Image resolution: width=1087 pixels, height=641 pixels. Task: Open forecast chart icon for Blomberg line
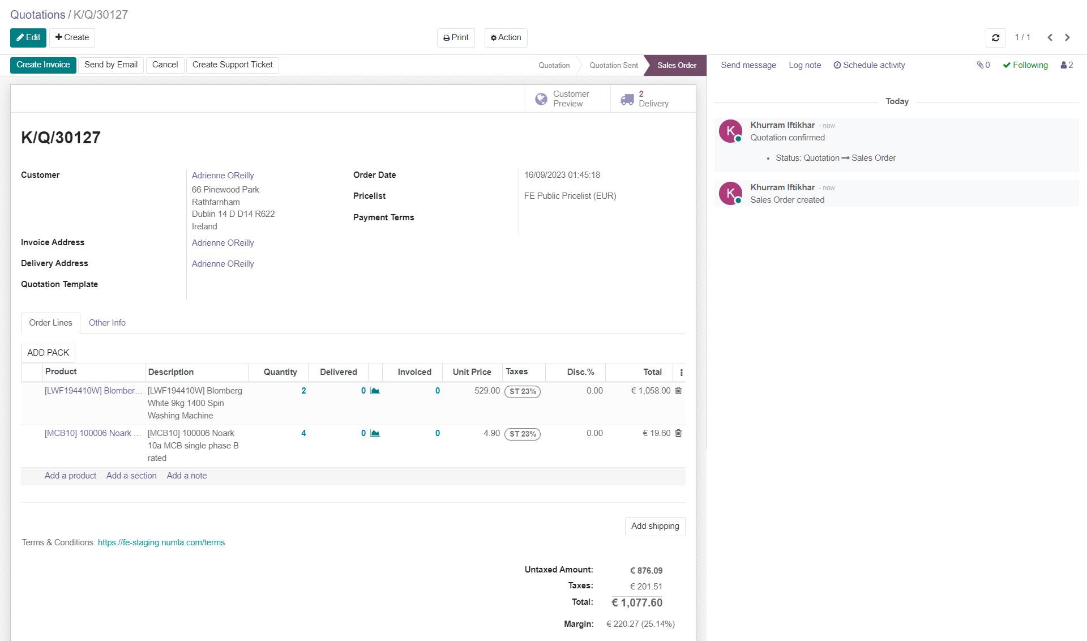(x=375, y=391)
